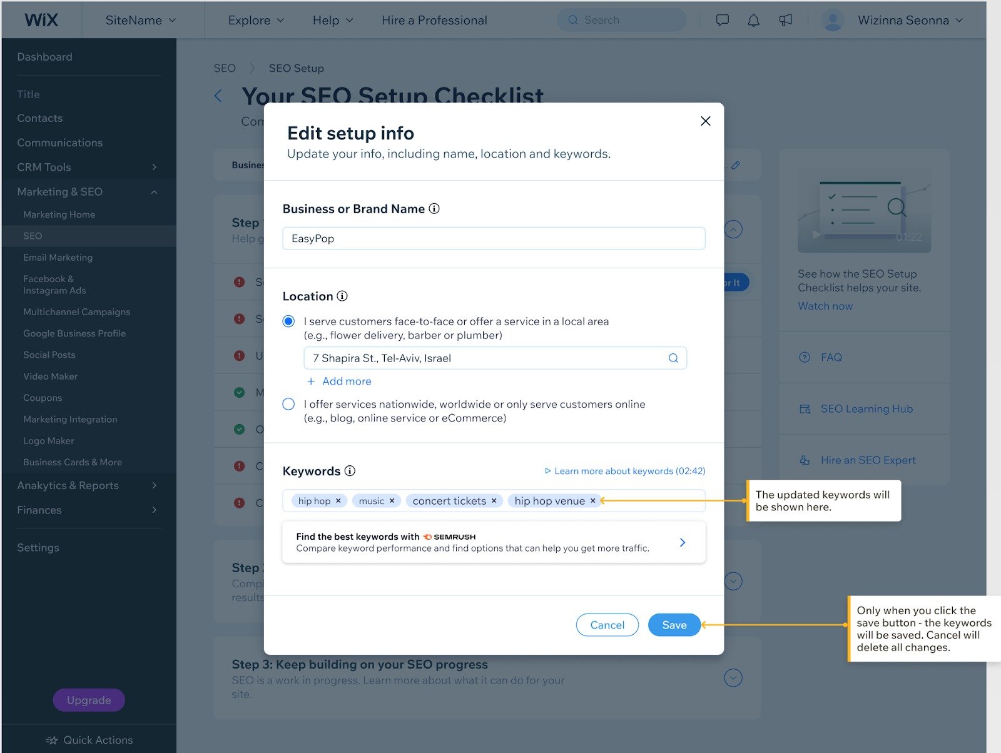Click the info icon next to Keywords

[350, 471]
